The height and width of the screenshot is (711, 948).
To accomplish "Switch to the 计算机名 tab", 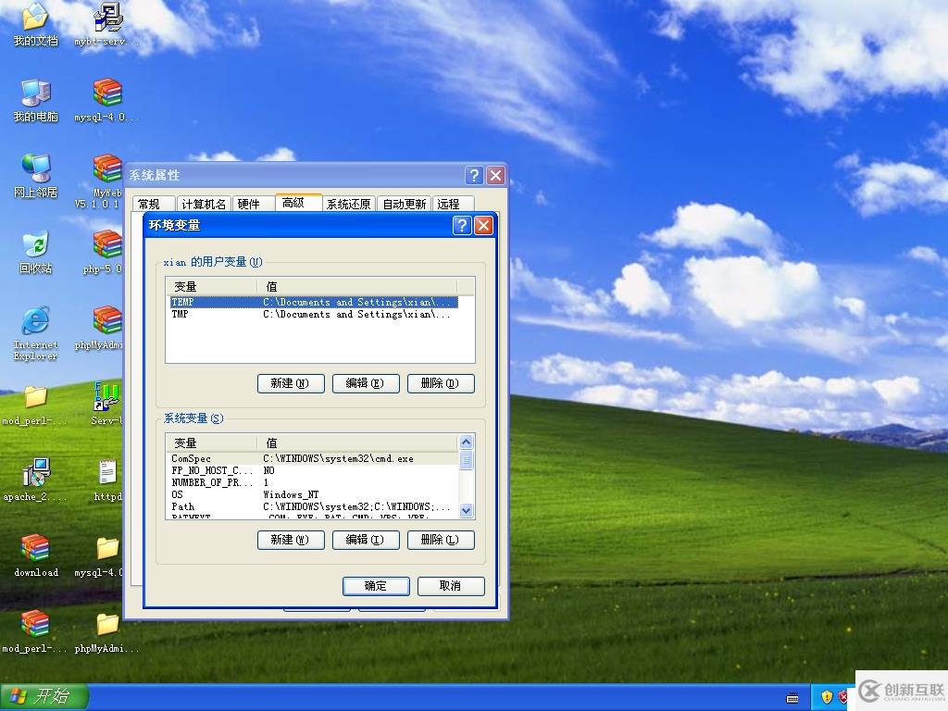I will (204, 204).
